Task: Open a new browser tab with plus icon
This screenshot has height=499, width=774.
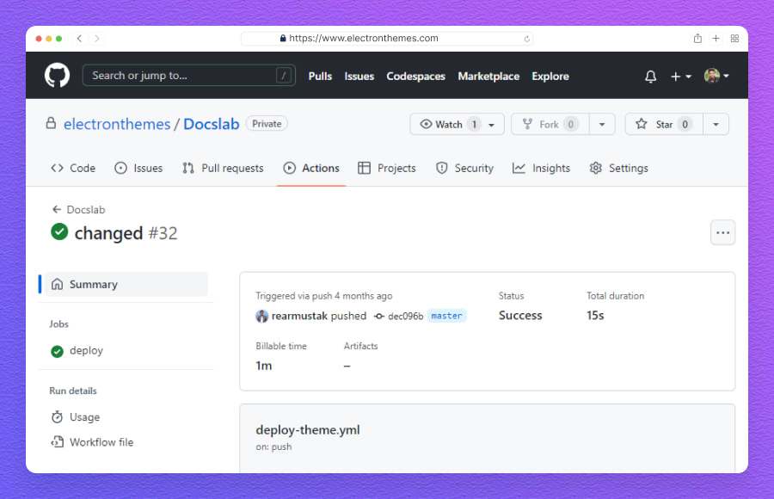Action: [716, 39]
